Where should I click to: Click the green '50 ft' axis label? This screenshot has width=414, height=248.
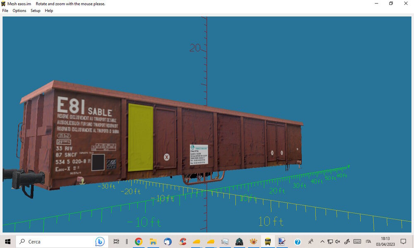click(x=330, y=178)
